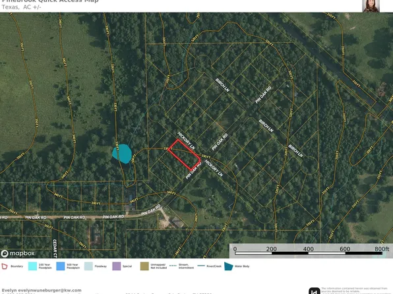
Task: Click the "200" scale bar label
Action: pos(272,249)
